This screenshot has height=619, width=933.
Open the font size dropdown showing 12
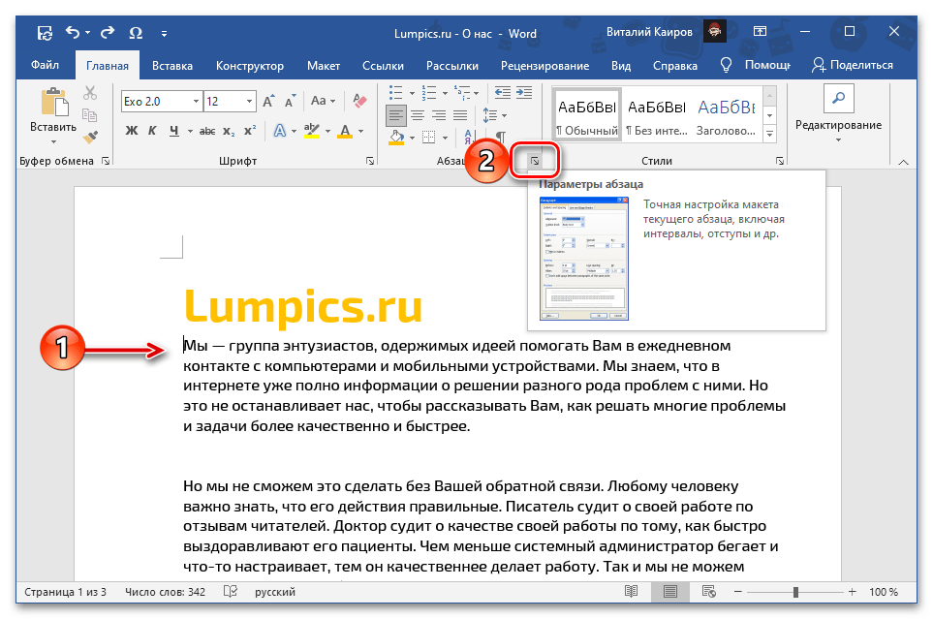click(251, 101)
